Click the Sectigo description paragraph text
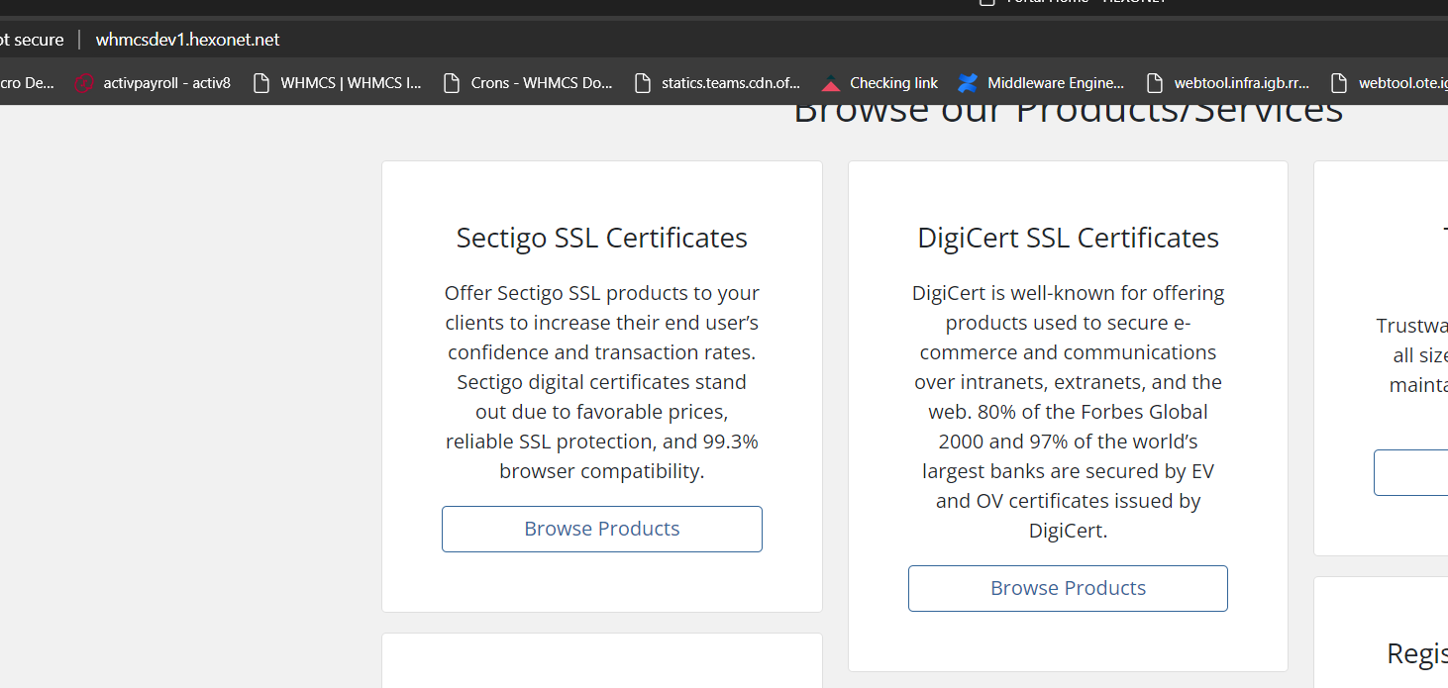 (601, 382)
